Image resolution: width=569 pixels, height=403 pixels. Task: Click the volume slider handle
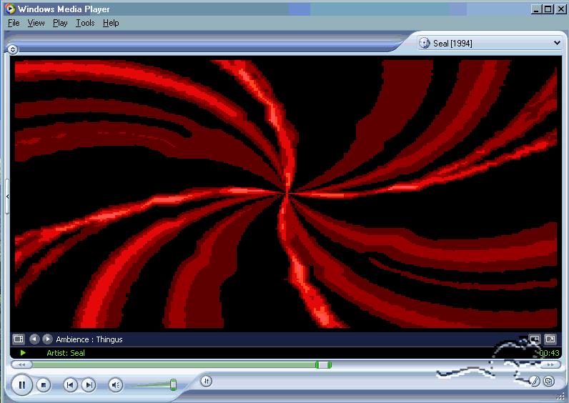tap(173, 384)
